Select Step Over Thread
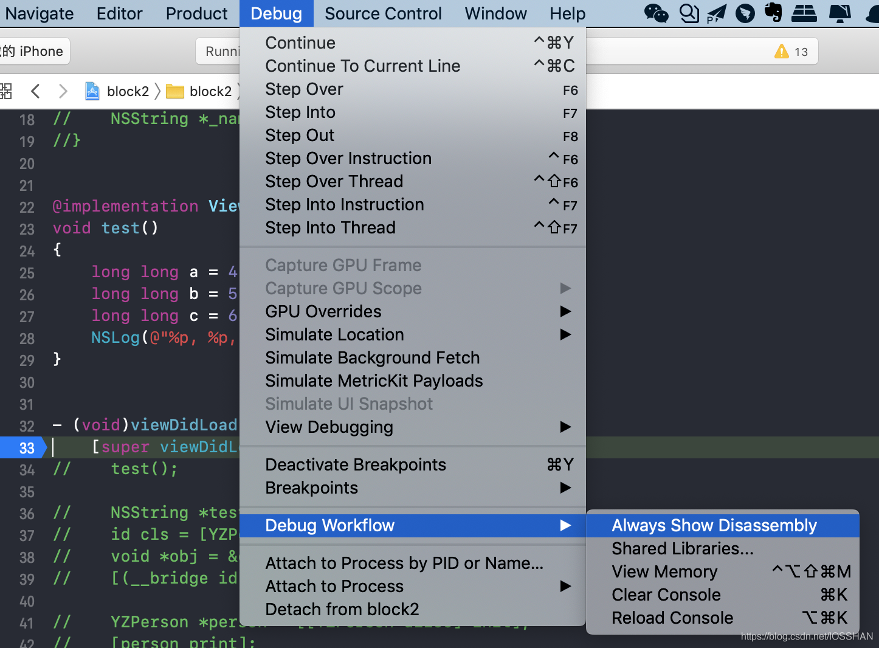The image size is (879, 648). coord(413,181)
